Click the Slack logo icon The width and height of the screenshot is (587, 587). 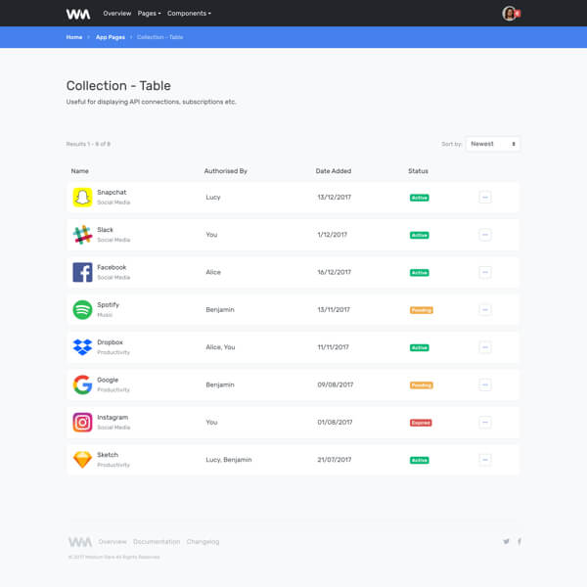(82, 235)
